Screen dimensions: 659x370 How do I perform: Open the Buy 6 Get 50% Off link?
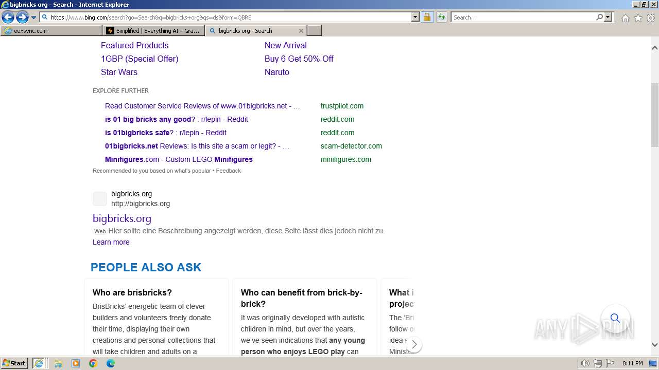299,59
